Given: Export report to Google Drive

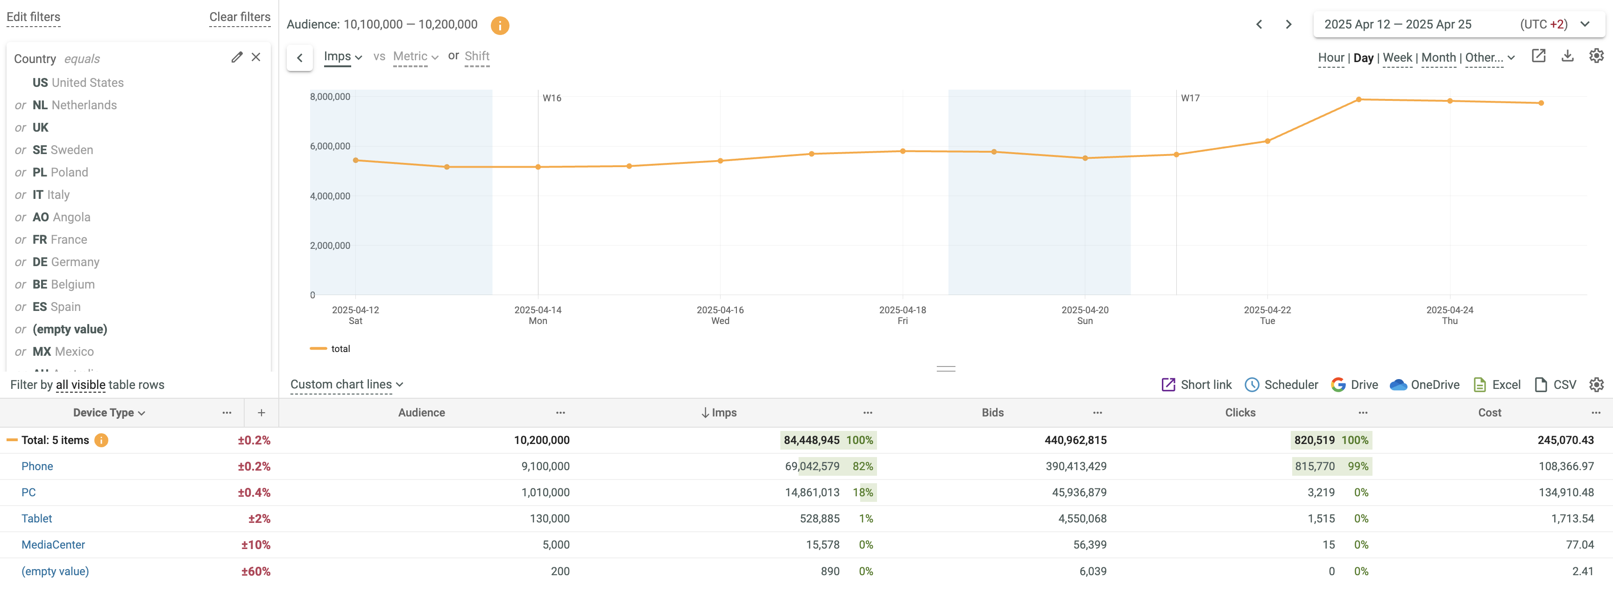Looking at the screenshot, I should click(x=1354, y=385).
